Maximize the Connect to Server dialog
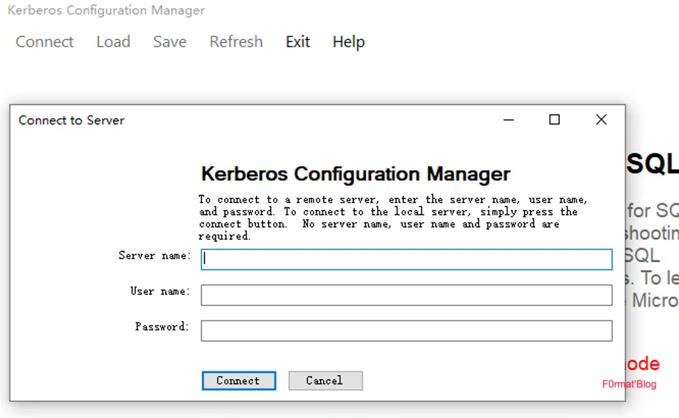Image resolution: width=679 pixels, height=418 pixels. click(x=554, y=120)
